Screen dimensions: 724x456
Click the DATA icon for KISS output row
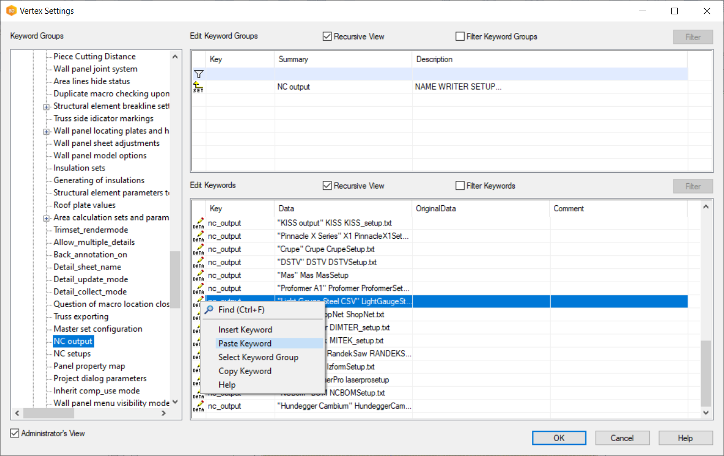click(x=198, y=223)
